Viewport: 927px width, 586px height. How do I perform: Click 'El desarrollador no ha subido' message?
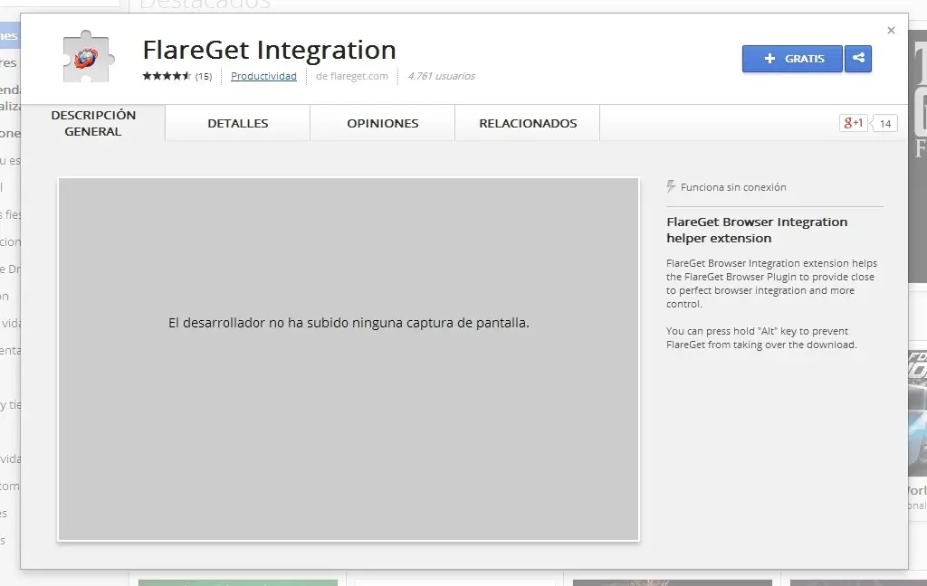[x=349, y=323]
